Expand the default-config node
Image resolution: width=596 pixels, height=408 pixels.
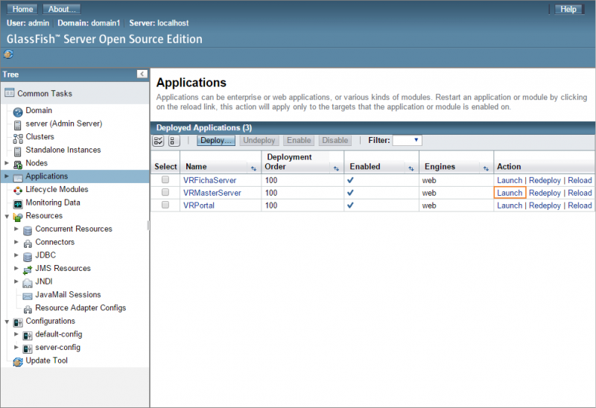(x=16, y=334)
